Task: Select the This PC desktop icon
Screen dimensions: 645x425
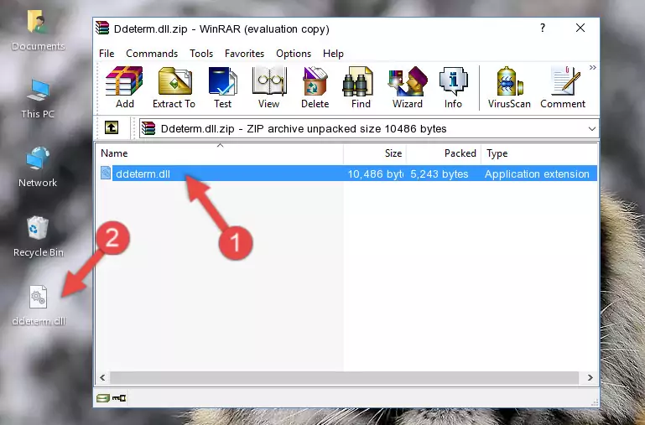Action: (x=38, y=99)
